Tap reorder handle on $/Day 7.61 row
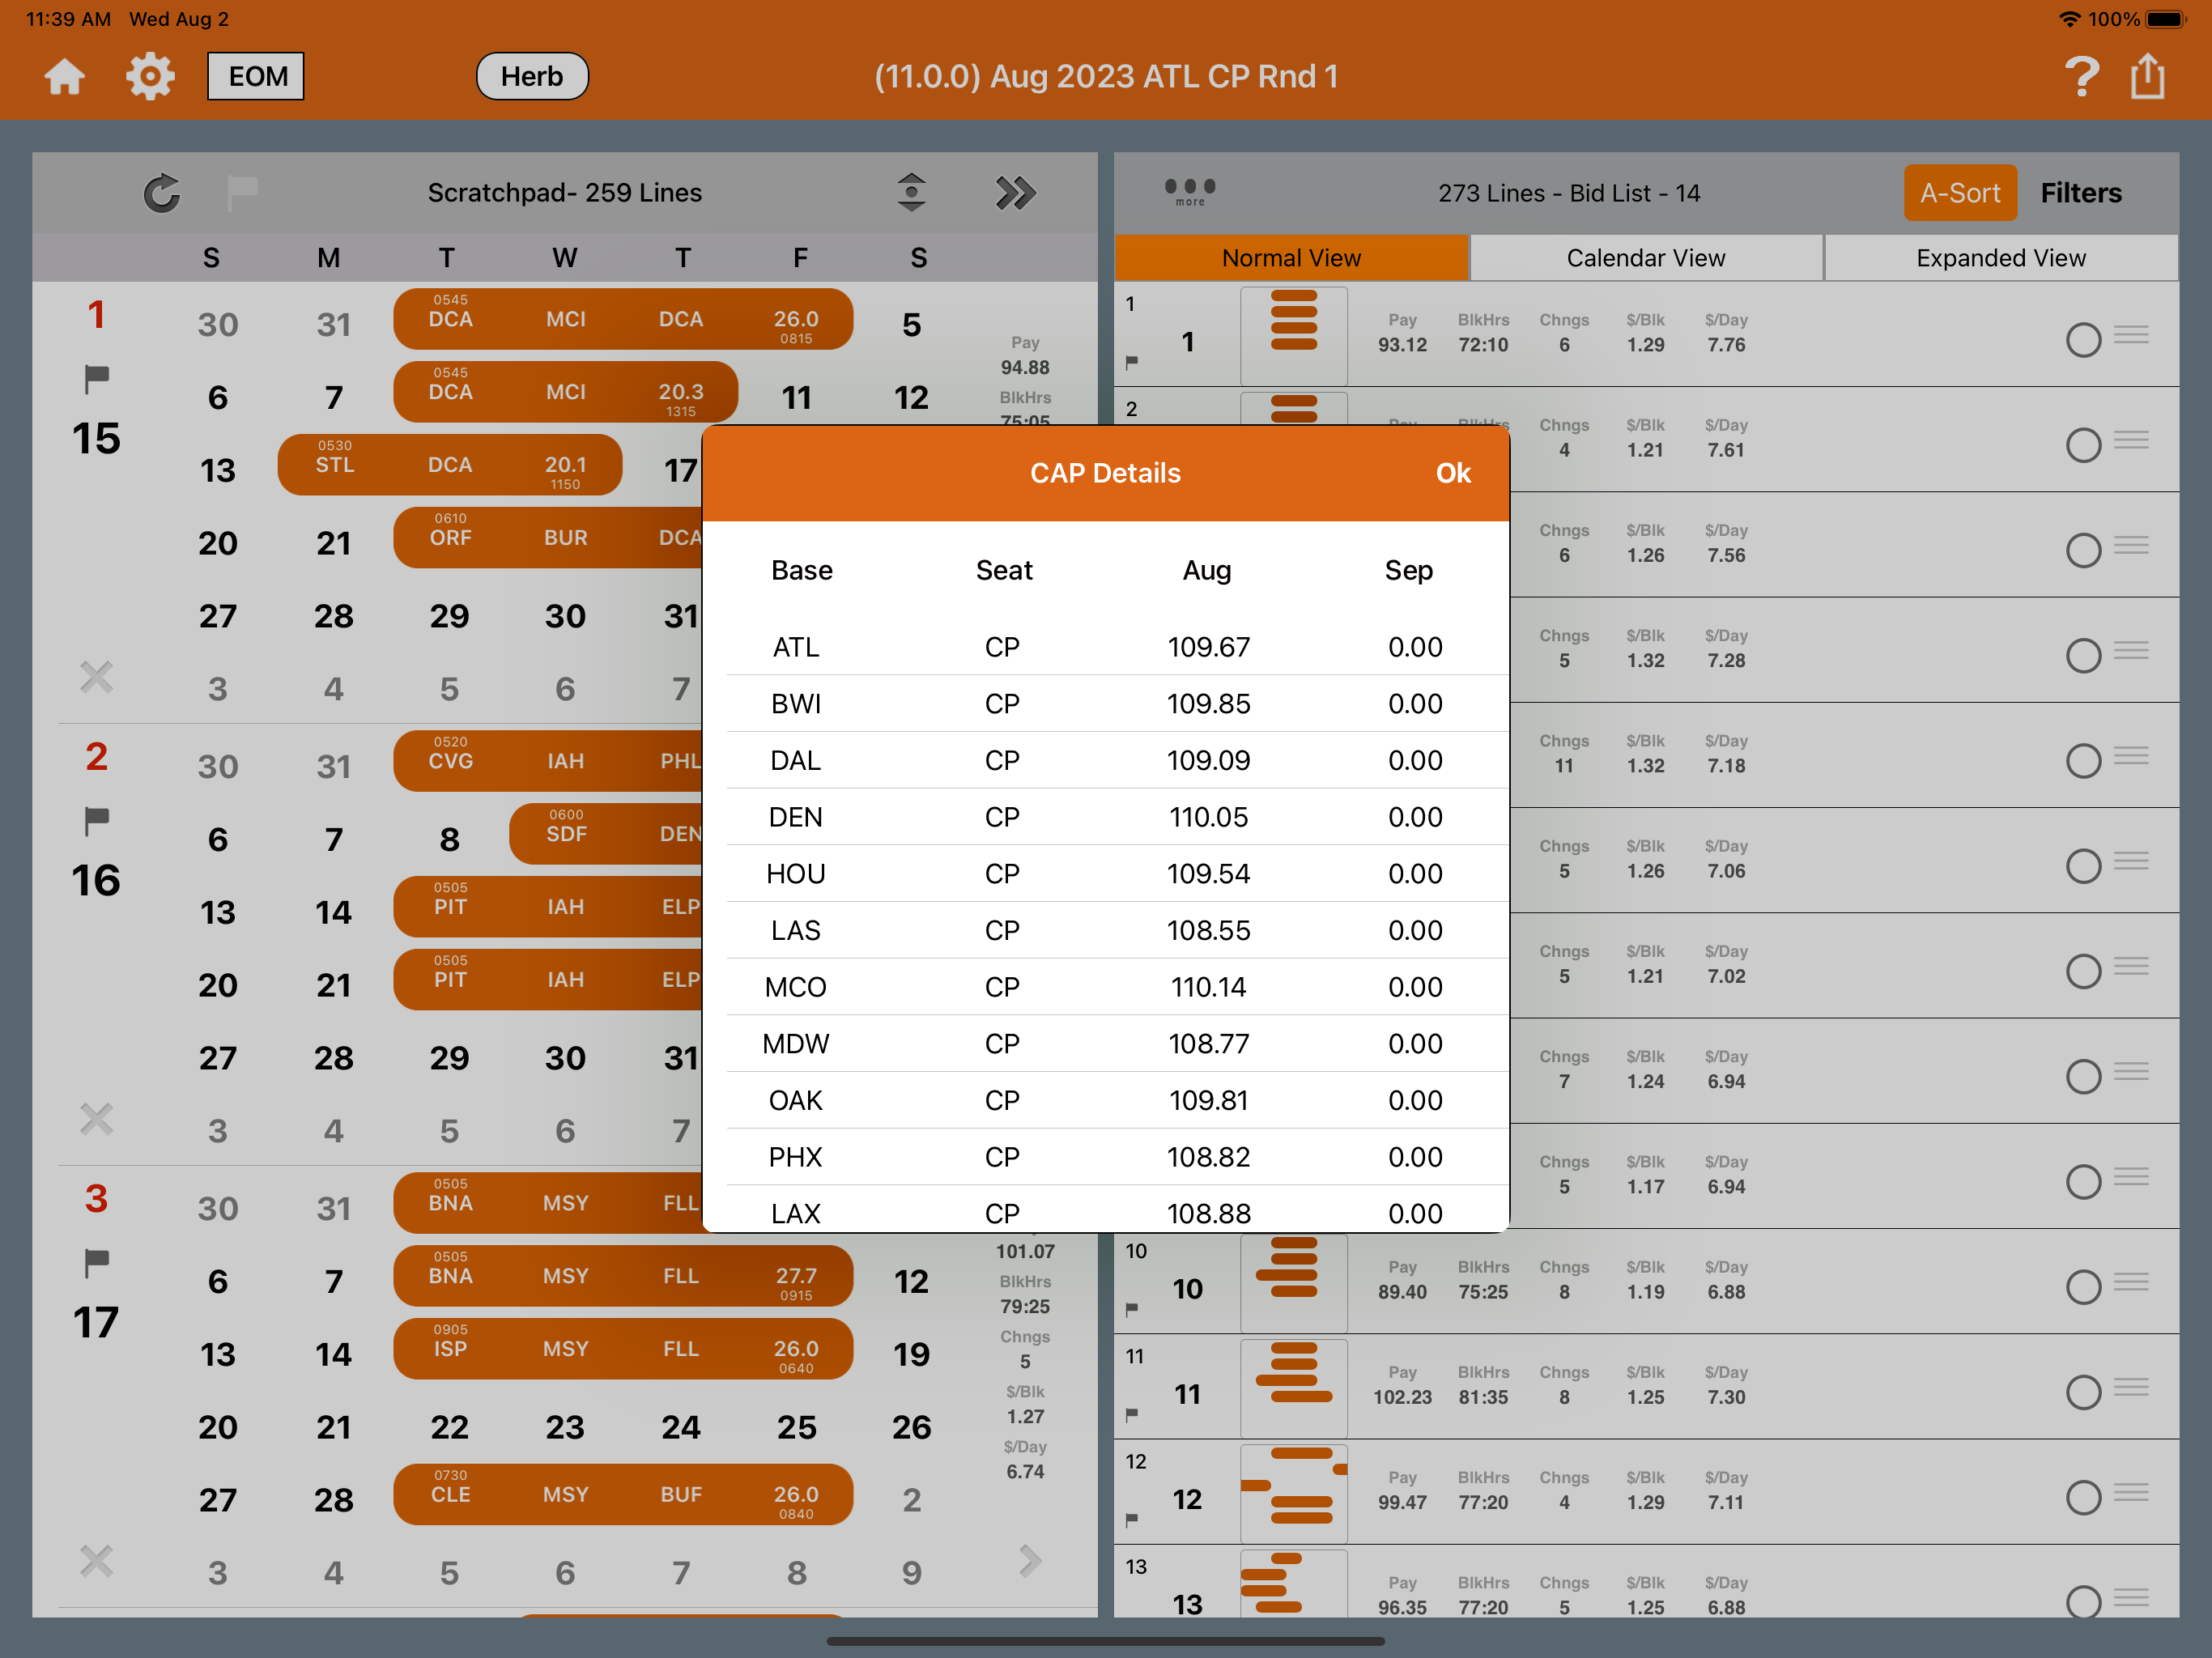This screenshot has height=1658, width=2212. [x=2132, y=440]
